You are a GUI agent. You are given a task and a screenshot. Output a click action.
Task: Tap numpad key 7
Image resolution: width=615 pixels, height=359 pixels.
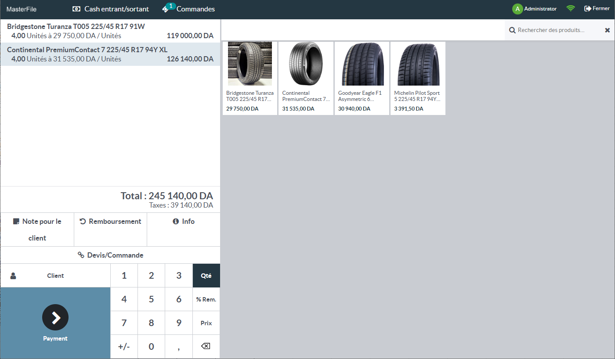[x=124, y=323]
